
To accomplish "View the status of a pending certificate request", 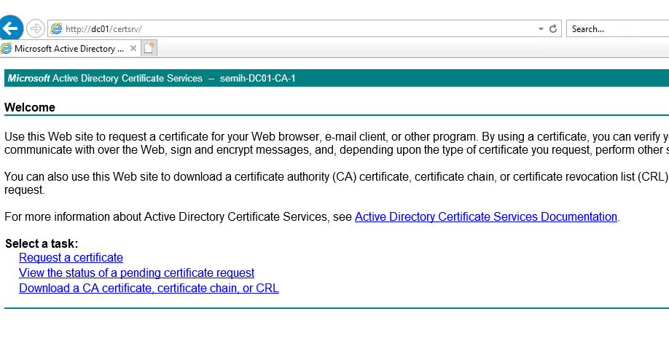I will click(136, 272).
